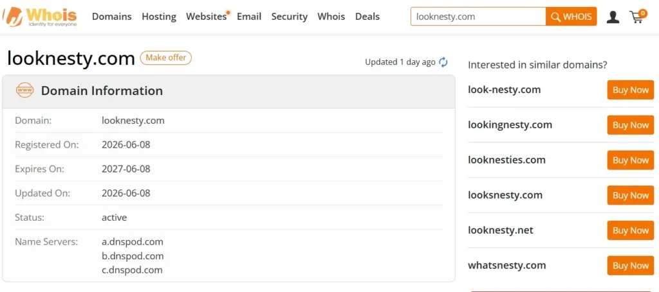Click name server b.dnspod.com
Screen dimensions: 659x292
click(133, 256)
